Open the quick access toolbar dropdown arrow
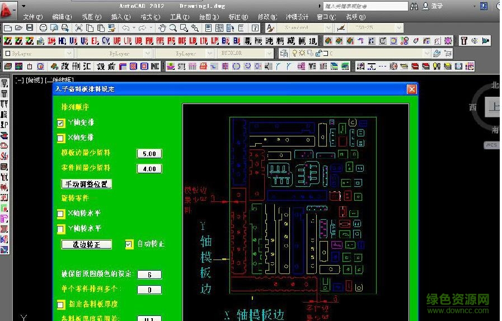Viewport: 502px width, 321px height. (x=24, y=6)
